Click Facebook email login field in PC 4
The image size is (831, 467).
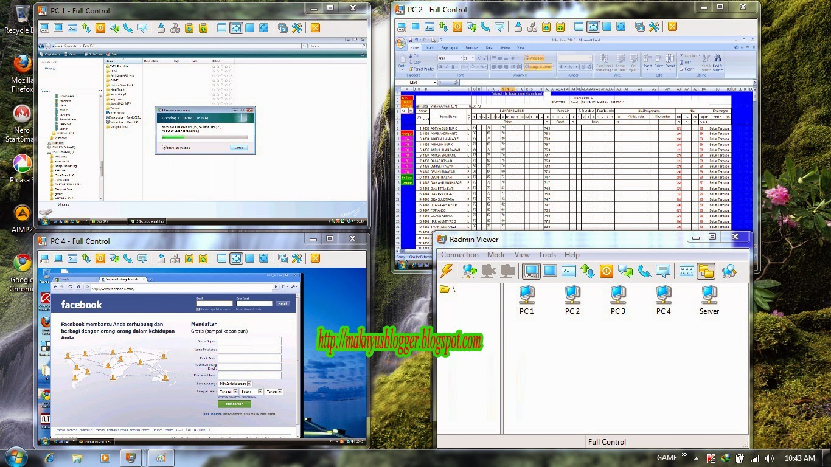tap(214, 303)
